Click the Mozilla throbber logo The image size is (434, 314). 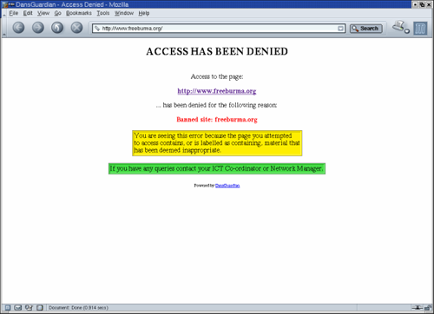click(x=420, y=29)
